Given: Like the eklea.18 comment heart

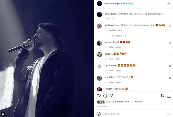Looking at the screenshot, I should pyautogui.click(x=170, y=55).
